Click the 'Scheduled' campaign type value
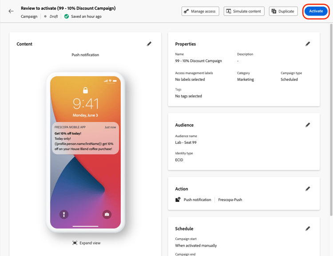The height and width of the screenshot is (256, 333). click(x=289, y=79)
